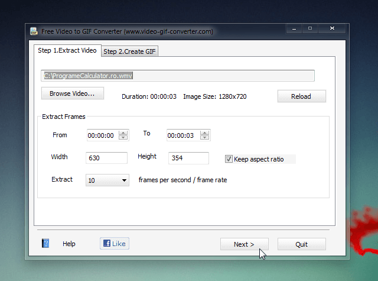
Task: Switch to Step 2.Create GIF tab
Action: (130, 51)
